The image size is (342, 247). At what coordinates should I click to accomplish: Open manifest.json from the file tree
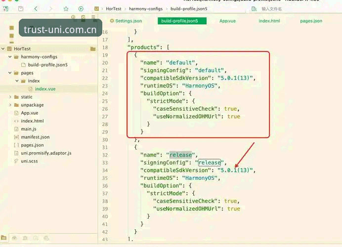pyautogui.click(x=35, y=137)
